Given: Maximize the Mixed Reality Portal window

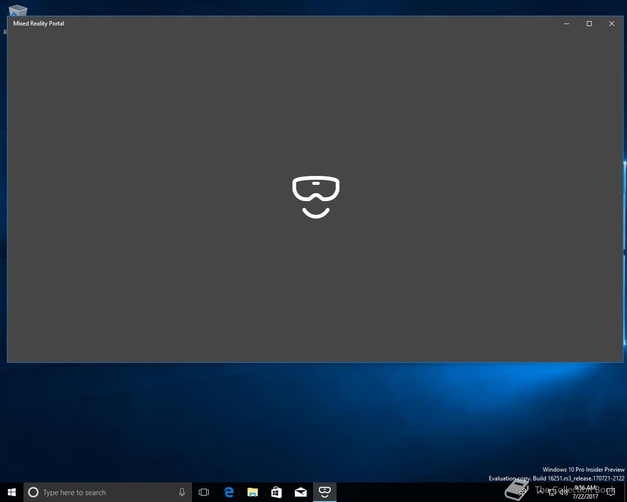Looking at the screenshot, I should 589,24.
